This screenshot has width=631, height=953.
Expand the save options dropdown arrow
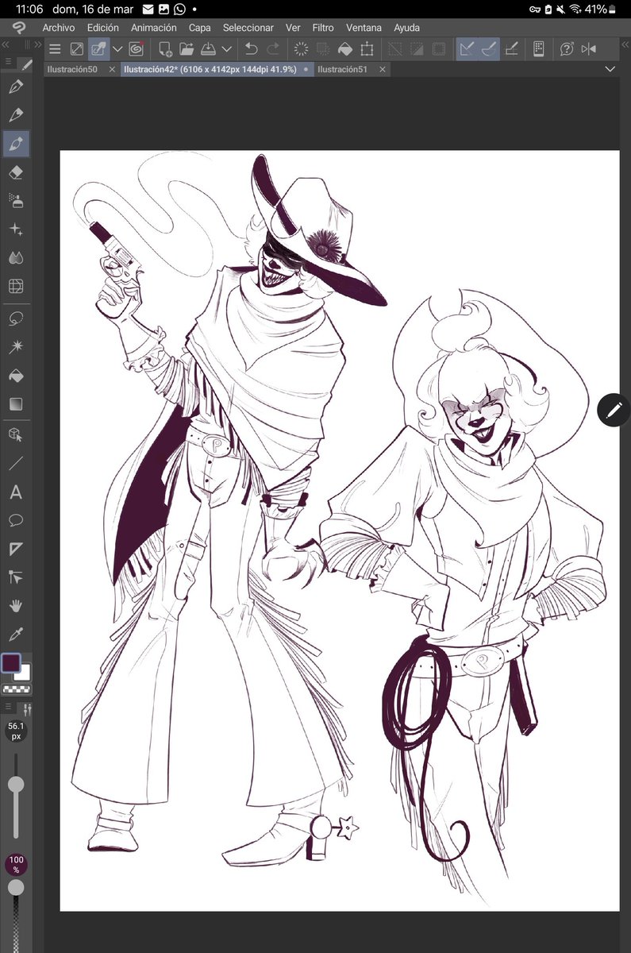[x=227, y=49]
